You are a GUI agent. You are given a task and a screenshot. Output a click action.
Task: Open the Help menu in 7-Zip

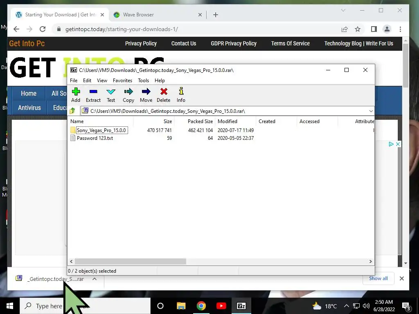click(x=160, y=81)
